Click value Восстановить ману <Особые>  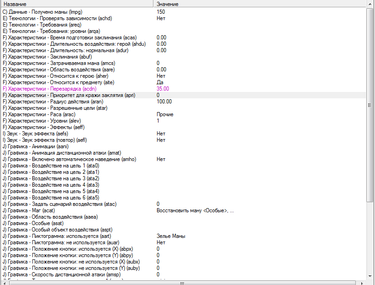195,210
